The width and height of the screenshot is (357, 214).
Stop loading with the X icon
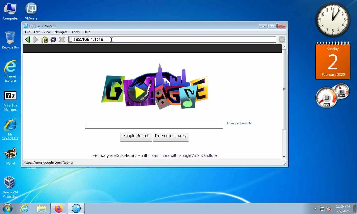pos(62,40)
